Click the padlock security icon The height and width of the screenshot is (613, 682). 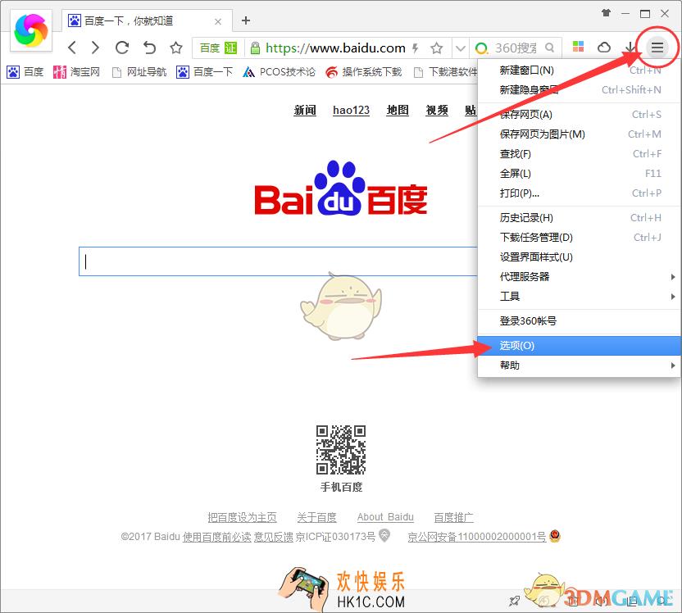255,48
